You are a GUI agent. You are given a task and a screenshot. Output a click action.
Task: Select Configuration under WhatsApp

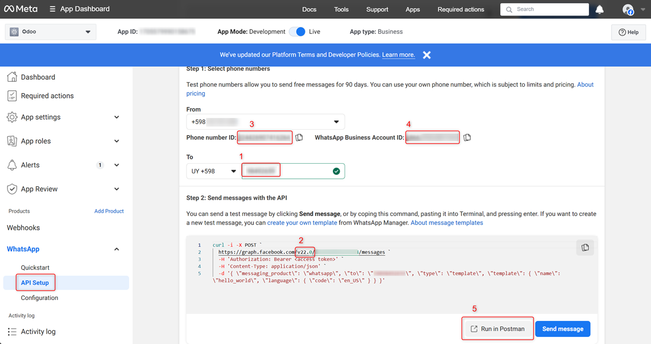tap(39, 298)
